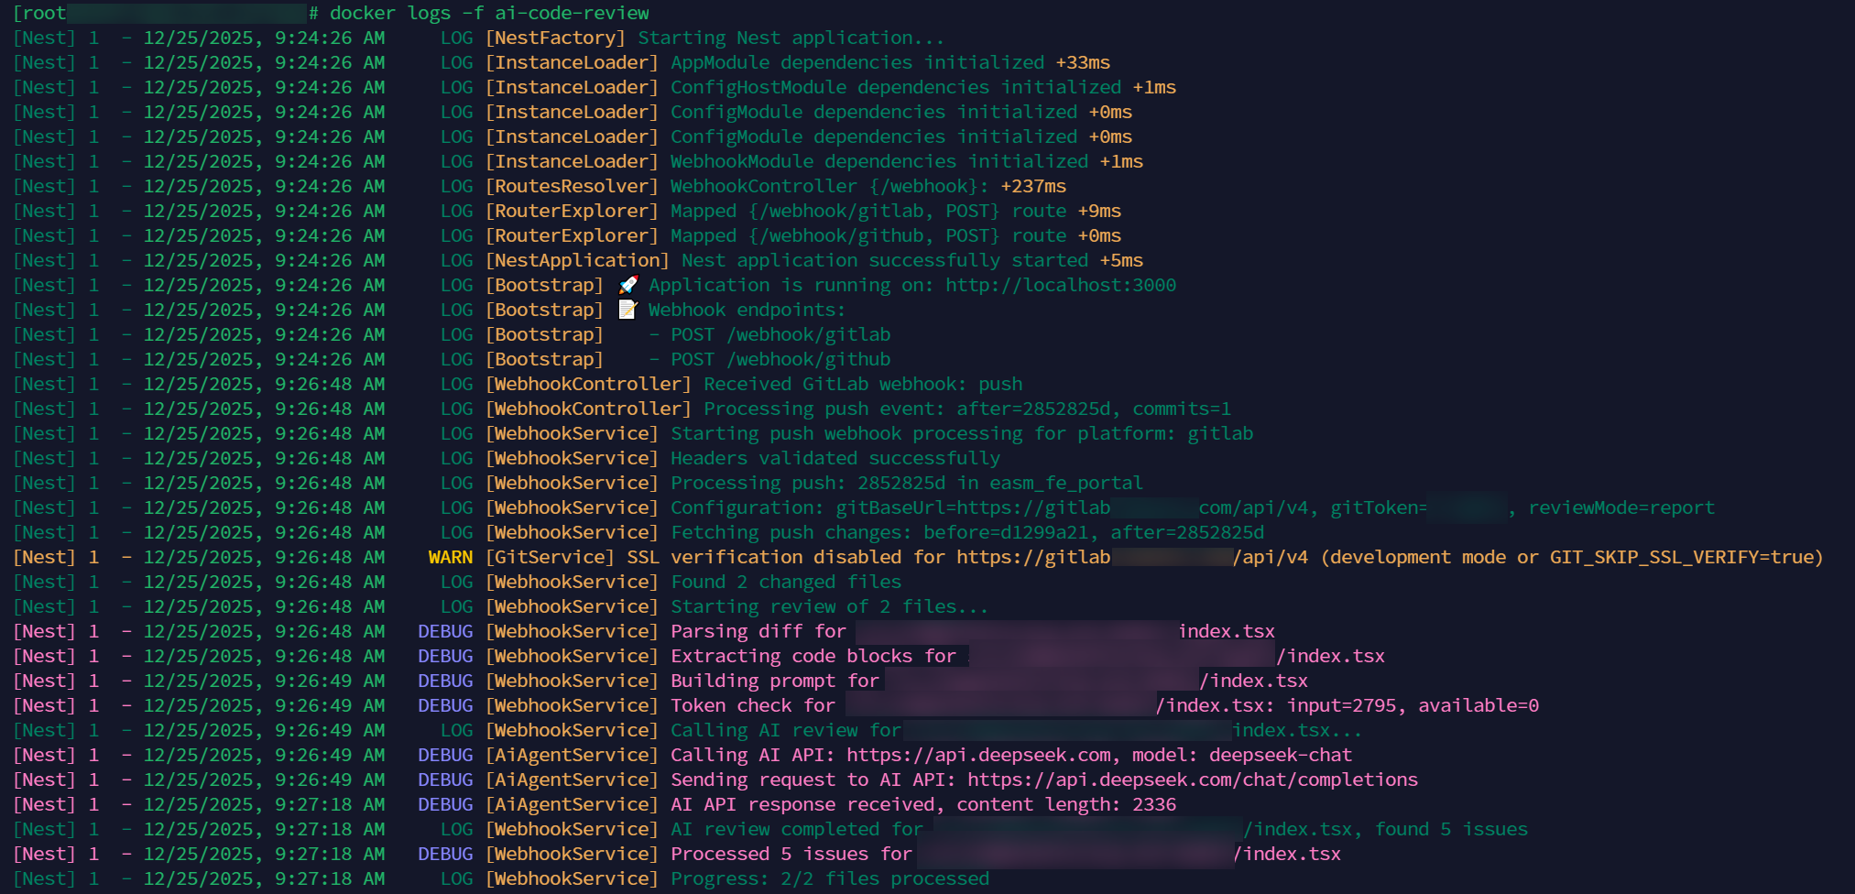The height and width of the screenshot is (894, 1855).
Task: Click '- POST /webhook/gitlab' Bootstrap entry
Action: tap(769, 334)
